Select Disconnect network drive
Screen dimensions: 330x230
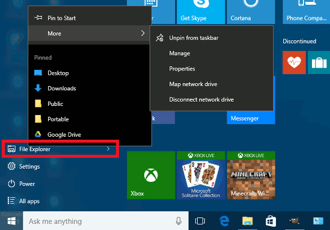point(212,99)
